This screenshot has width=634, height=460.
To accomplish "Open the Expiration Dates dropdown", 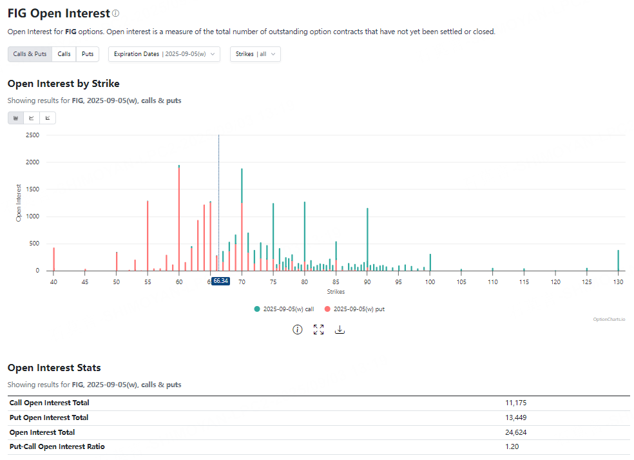I will (164, 54).
